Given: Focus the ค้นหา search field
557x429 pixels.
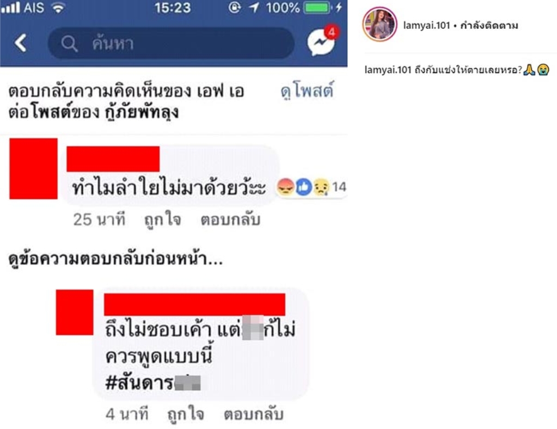Looking at the screenshot, I should (171, 44).
